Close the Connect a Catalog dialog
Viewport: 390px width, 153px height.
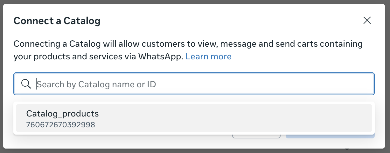tap(367, 21)
